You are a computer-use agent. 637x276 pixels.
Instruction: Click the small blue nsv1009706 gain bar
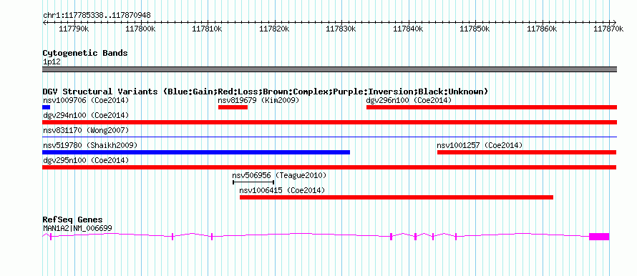pyautogui.click(x=46, y=107)
